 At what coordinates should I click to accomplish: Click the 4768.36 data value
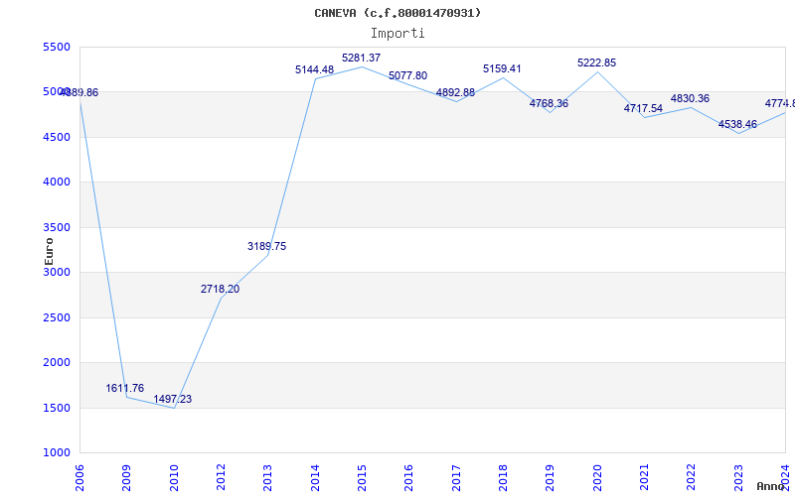pos(549,104)
